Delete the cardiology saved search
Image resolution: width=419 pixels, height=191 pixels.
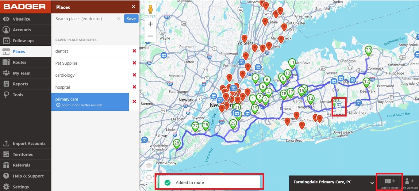[x=134, y=75]
